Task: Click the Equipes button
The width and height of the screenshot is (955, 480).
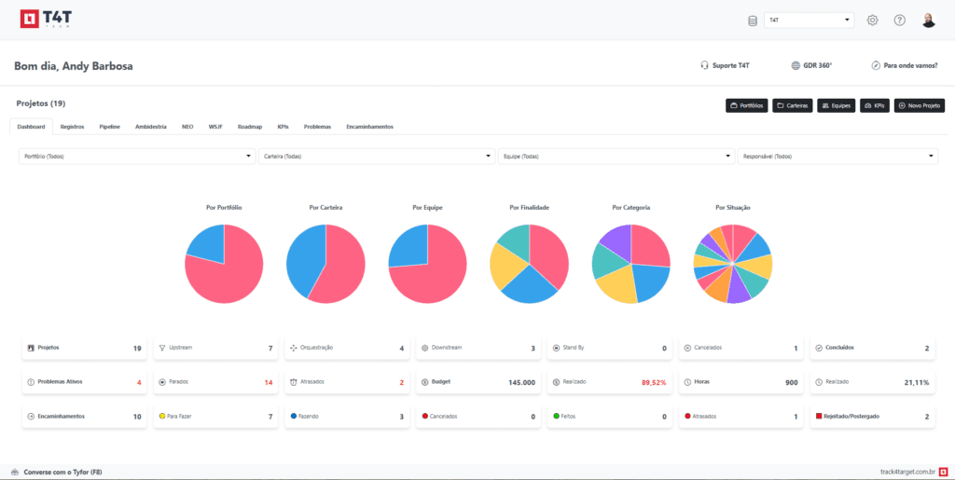Action: coord(837,105)
